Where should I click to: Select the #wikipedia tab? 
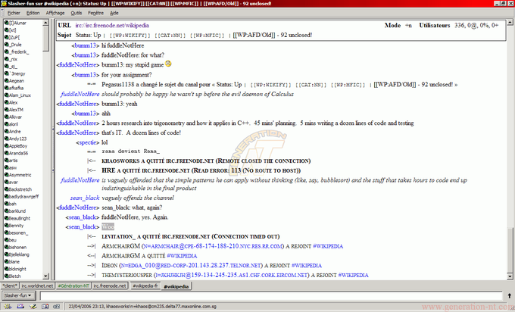[176, 286]
